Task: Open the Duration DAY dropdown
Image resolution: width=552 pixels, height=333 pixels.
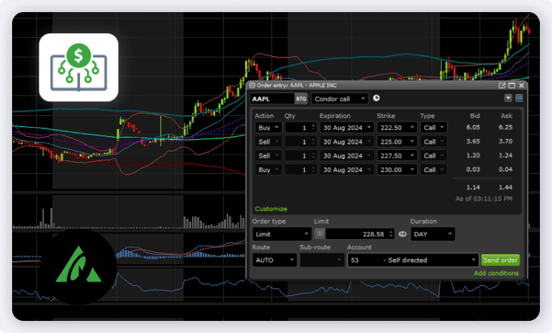Action: pos(433,234)
